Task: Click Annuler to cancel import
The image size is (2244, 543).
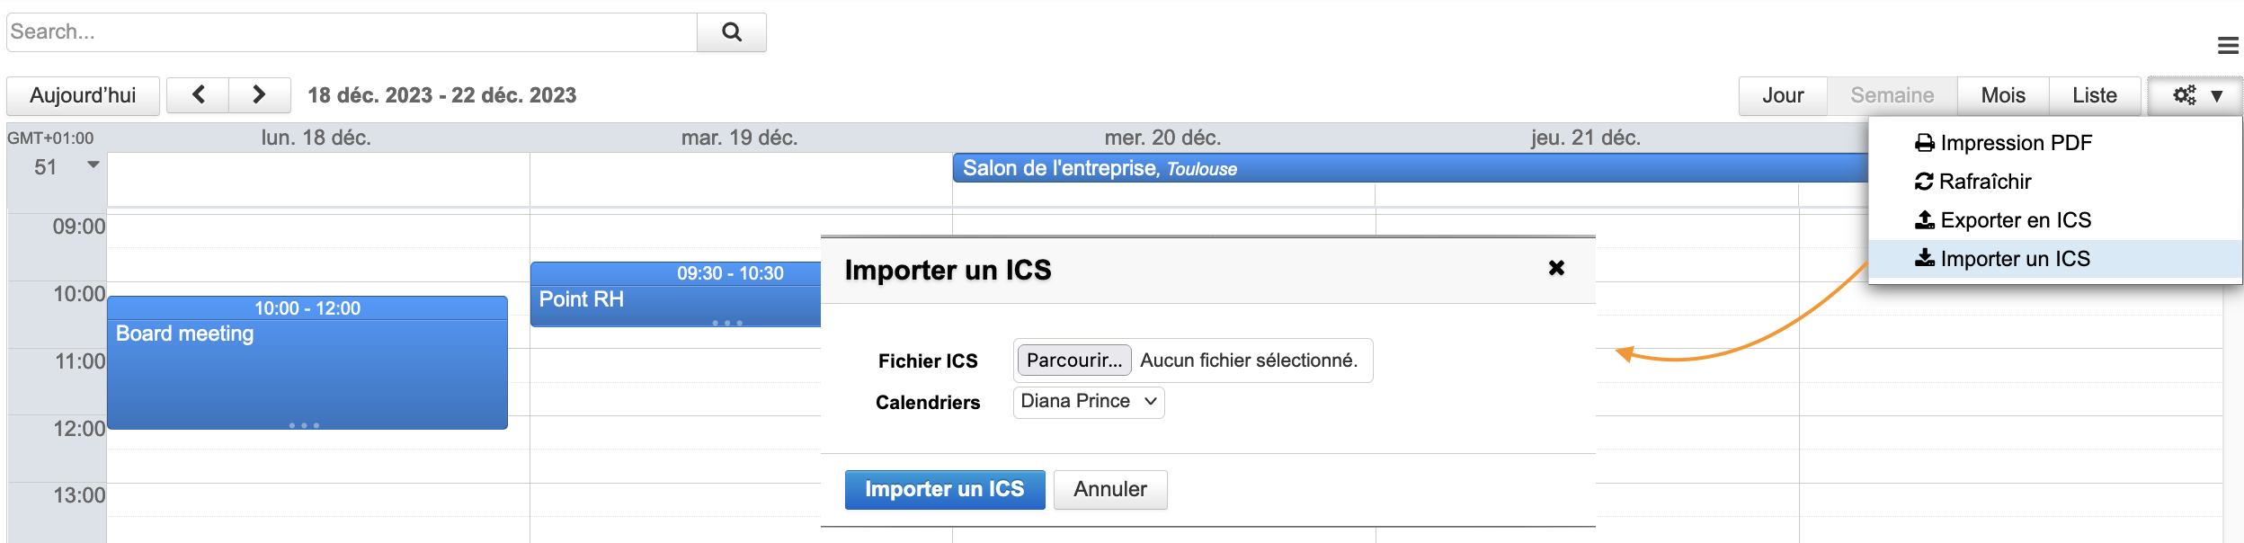Action: click(1109, 489)
